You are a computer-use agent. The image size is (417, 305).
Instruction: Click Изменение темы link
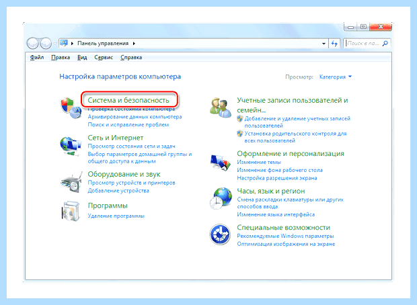[x=259, y=162]
